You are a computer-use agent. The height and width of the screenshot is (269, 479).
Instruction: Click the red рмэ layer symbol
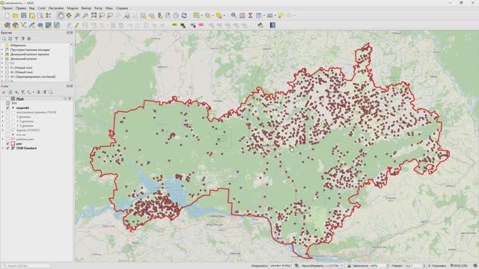[x=13, y=143]
